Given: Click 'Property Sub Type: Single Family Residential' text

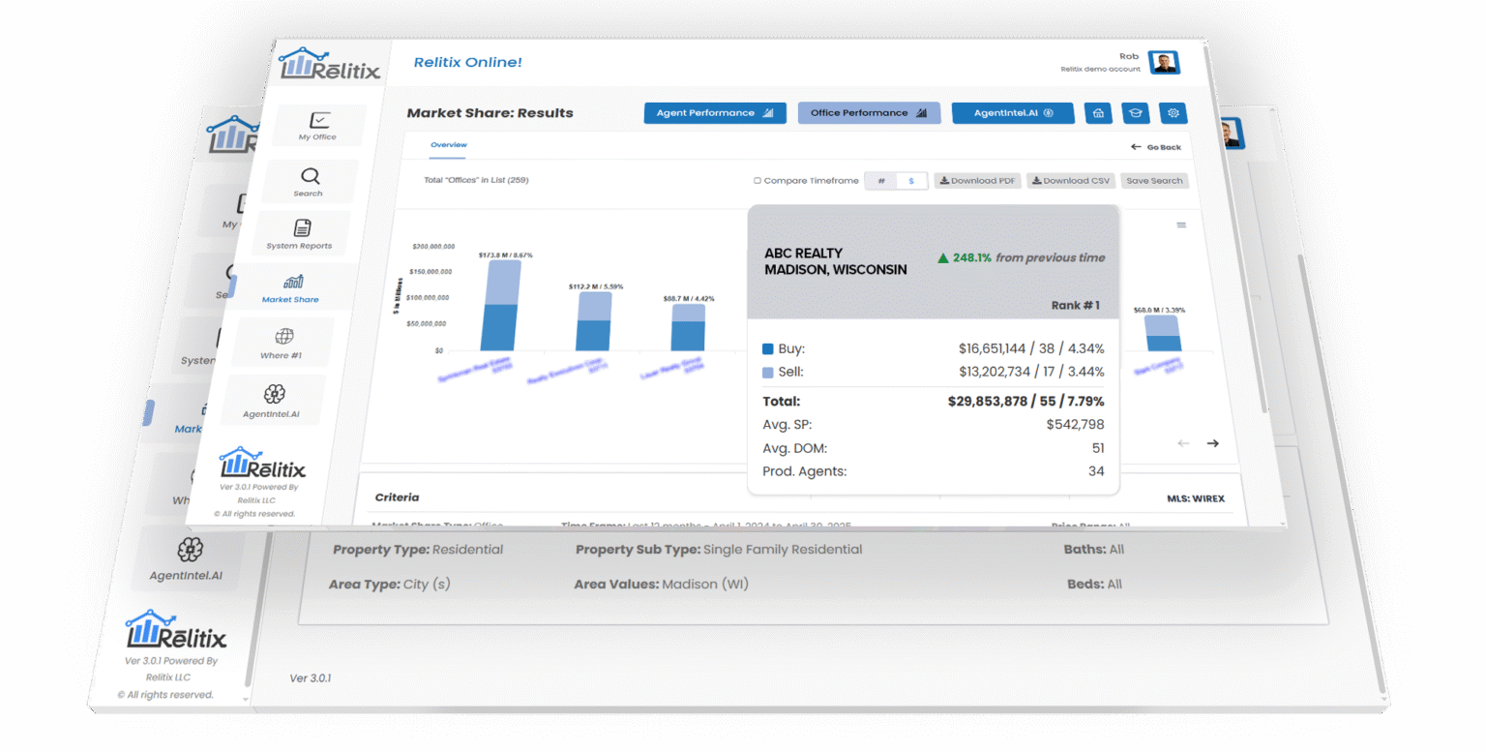Looking at the screenshot, I should [719, 550].
